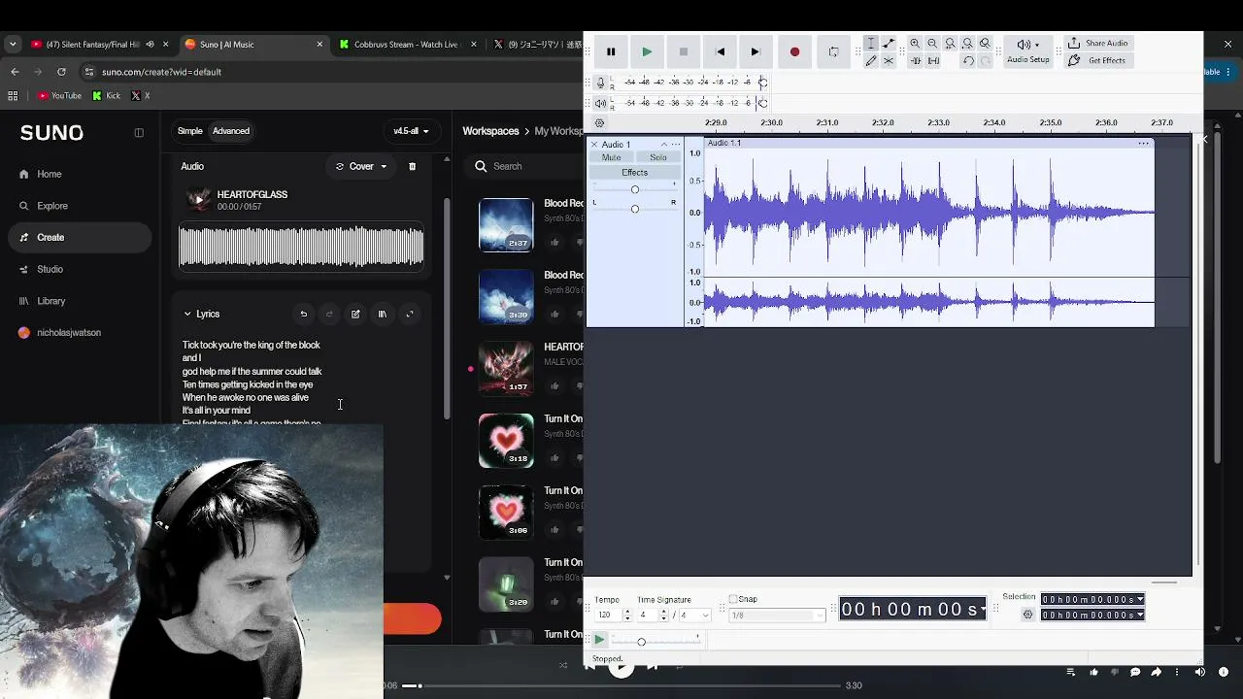Open the Cover mode dropdown

[x=361, y=166]
